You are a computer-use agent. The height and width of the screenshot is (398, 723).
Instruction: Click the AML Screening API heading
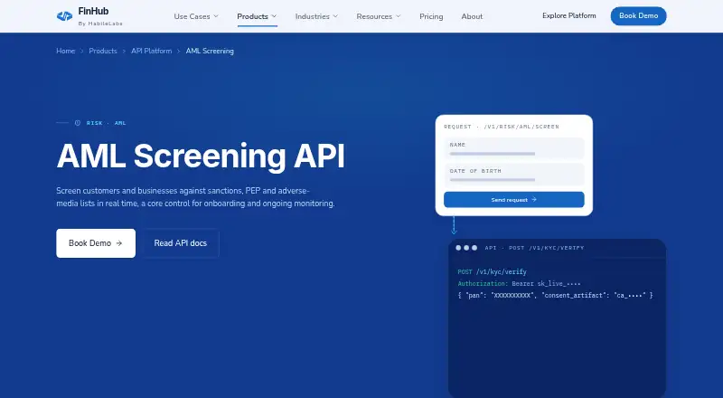[x=201, y=156]
